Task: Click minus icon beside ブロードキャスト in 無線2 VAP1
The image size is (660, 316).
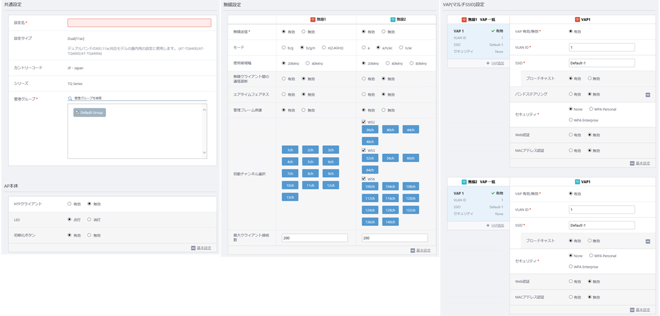Action: click(648, 241)
